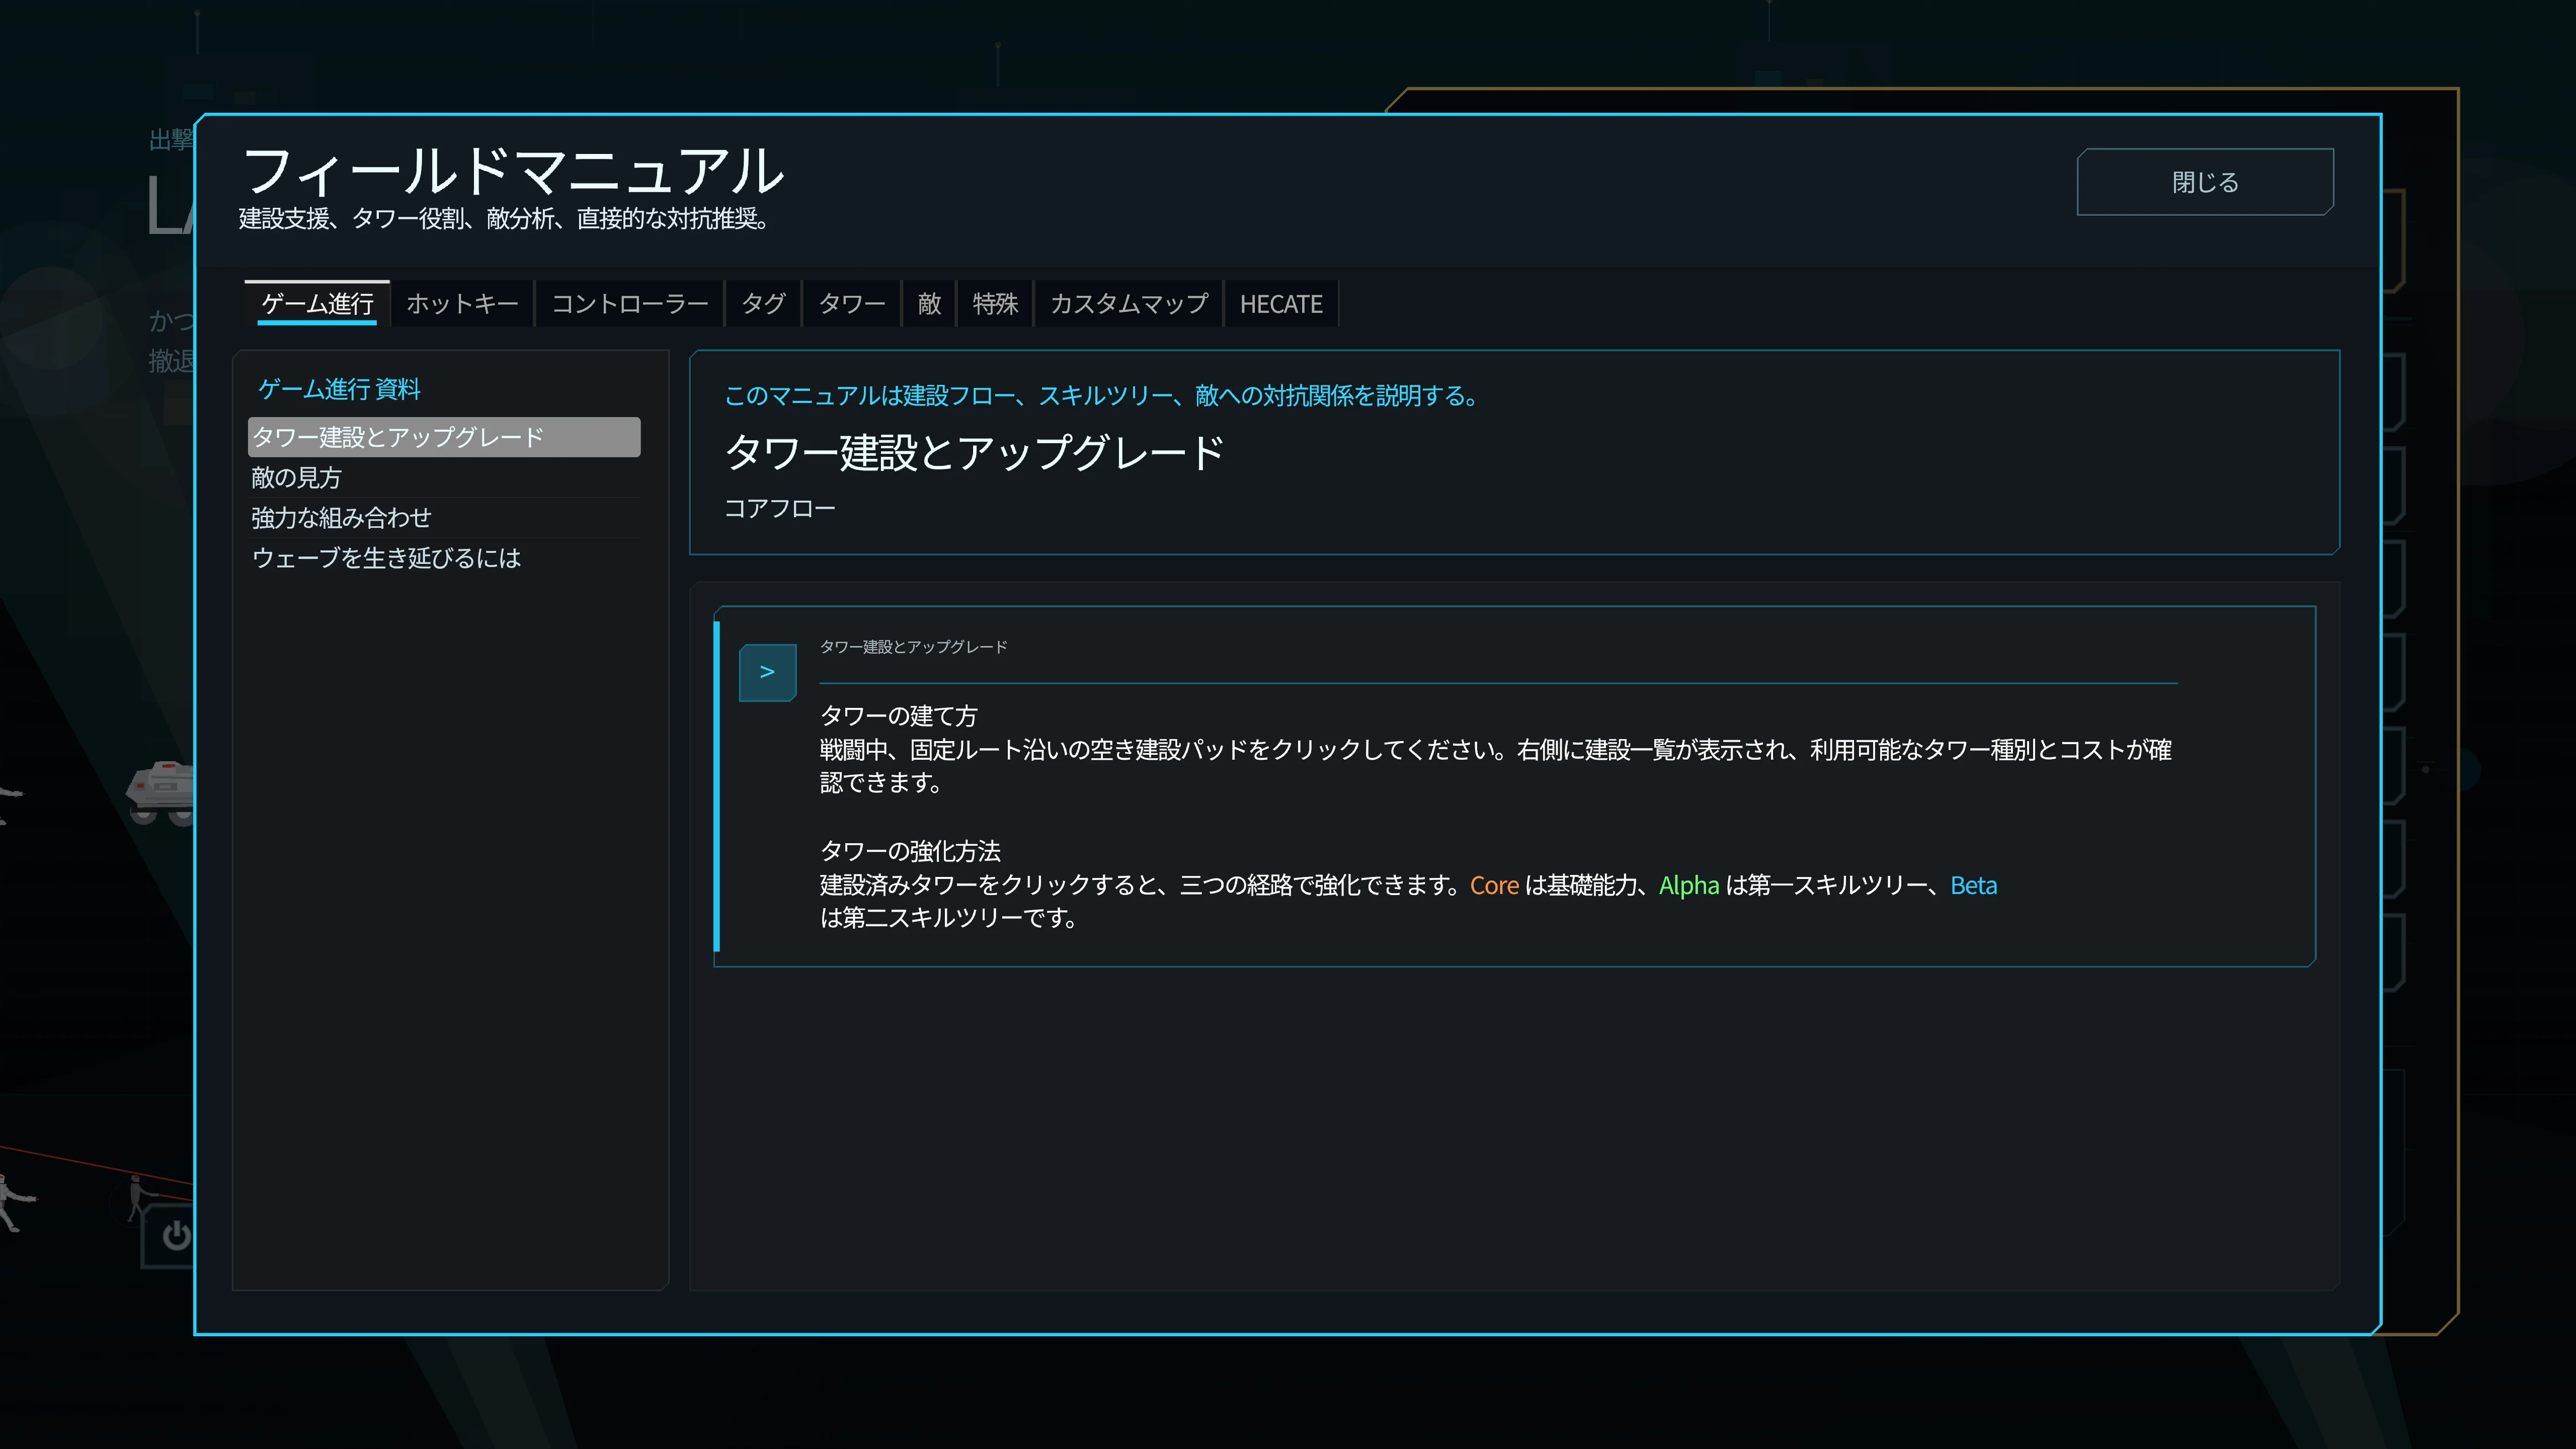The height and width of the screenshot is (1449, 2576).
Task: Select the タワー tab
Action: [x=851, y=304]
